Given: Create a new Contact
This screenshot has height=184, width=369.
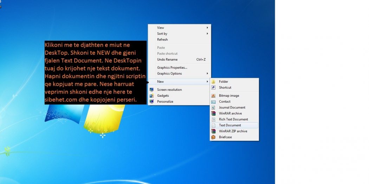Looking at the screenshot, I should point(234,102).
